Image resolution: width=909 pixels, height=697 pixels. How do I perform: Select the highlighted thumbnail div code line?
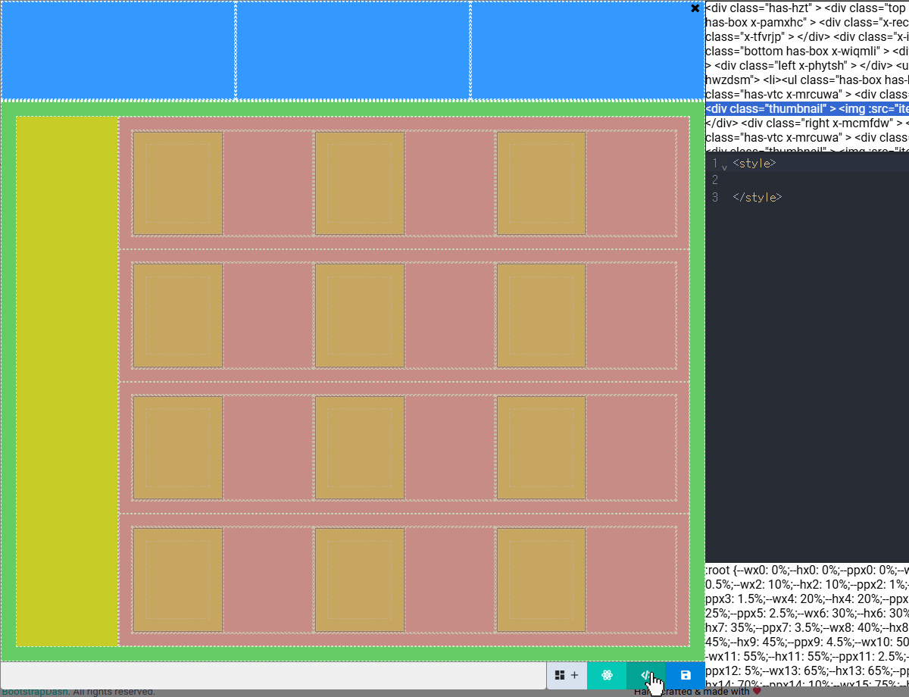pos(807,108)
